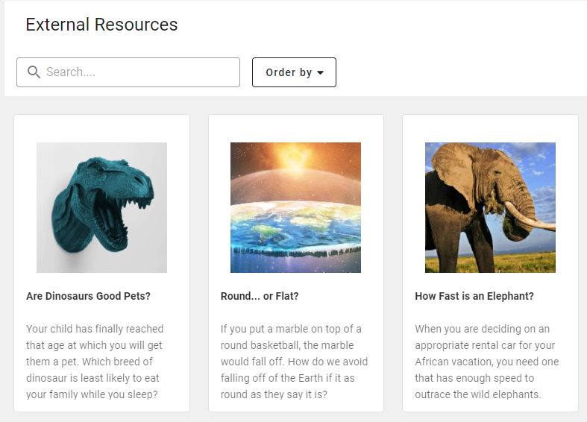587x422 pixels.
Task: Click the Order by caret arrow
Action: tap(321, 72)
